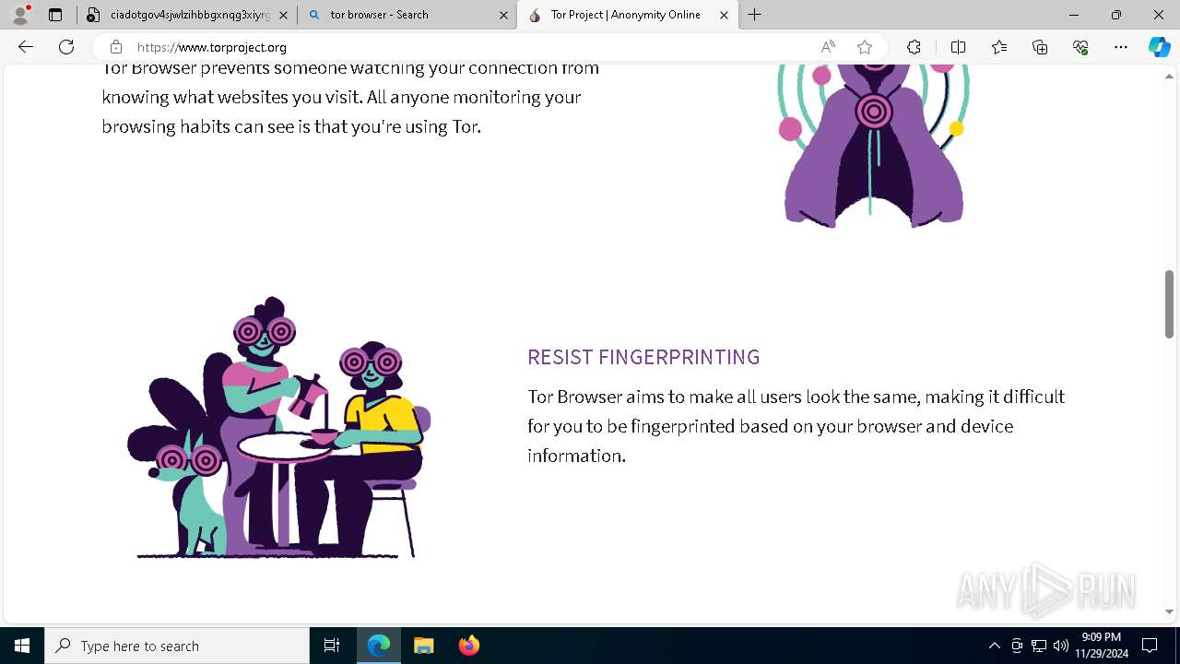Click the purple cloaked figure illustration
Viewport: 1180px width, 664px height.
(873, 145)
